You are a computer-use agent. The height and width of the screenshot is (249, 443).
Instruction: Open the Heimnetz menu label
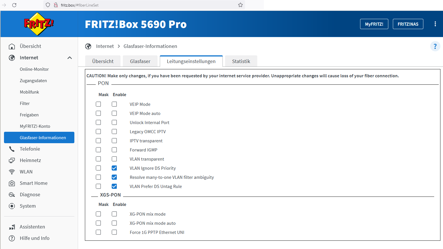click(x=30, y=160)
